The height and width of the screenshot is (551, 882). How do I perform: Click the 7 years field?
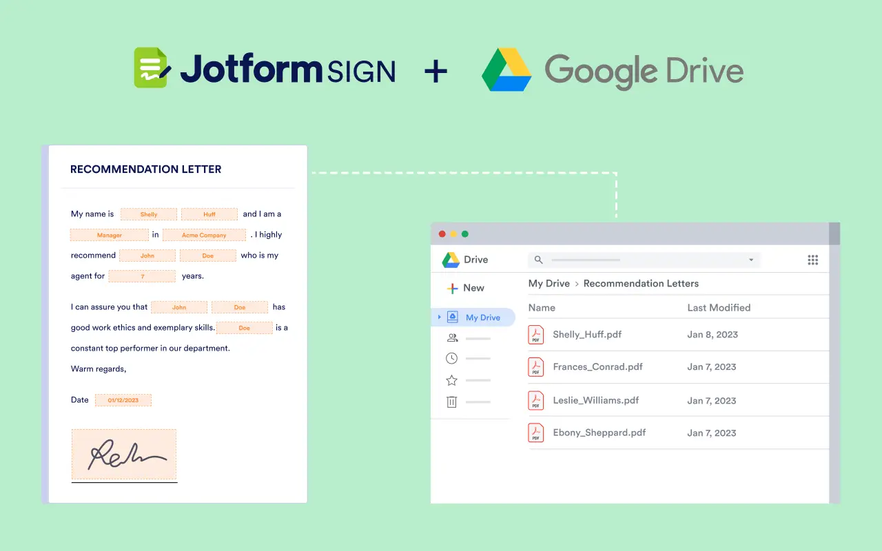click(142, 276)
